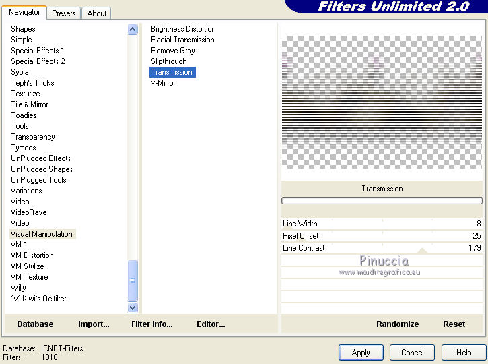Select the Slipthrough filter

click(x=169, y=61)
